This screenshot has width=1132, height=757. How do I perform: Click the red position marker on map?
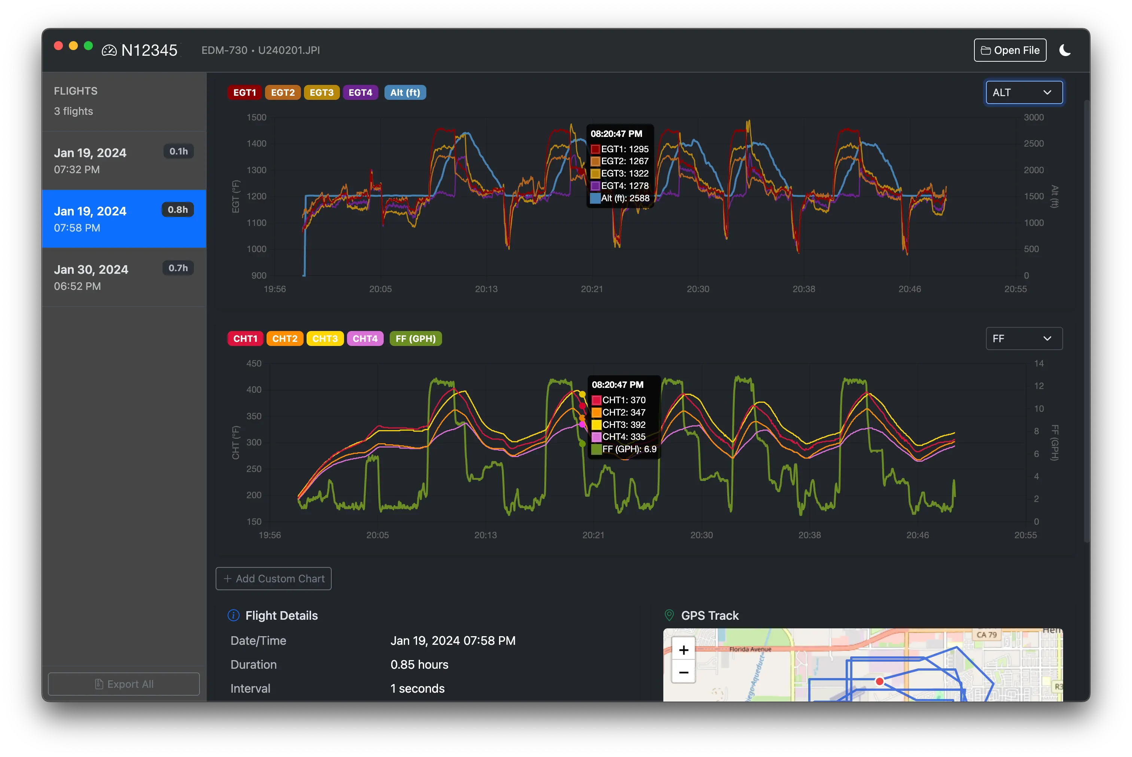[879, 681]
